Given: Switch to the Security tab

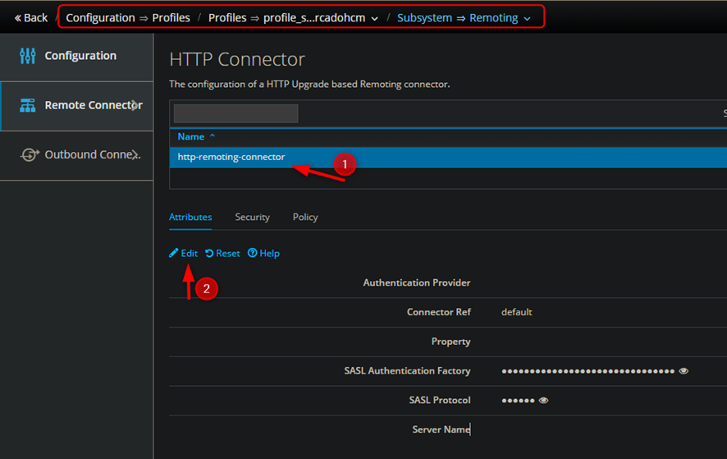Looking at the screenshot, I should tap(252, 217).
